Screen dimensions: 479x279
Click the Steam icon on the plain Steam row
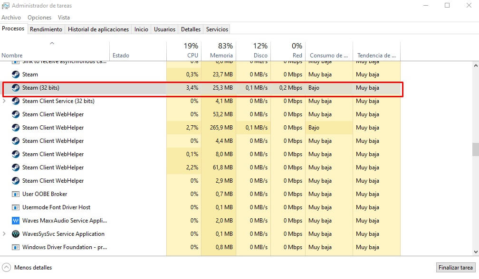[16, 74]
